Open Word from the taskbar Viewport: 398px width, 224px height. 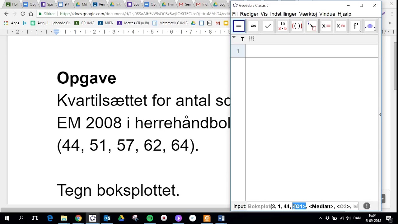(x=221, y=218)
